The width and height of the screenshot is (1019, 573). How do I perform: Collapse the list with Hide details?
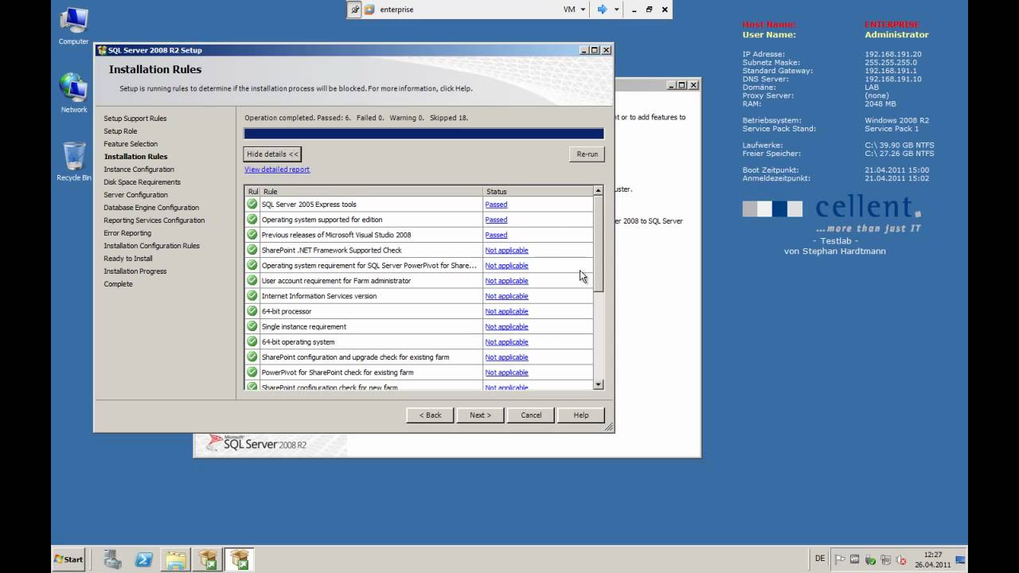pyautogui.click(x=272, y=154)
